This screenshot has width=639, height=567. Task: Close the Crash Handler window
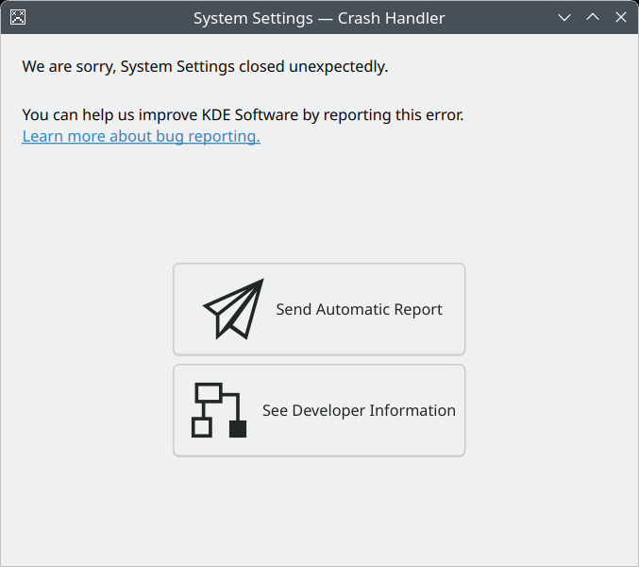click(x=621, y=17)
